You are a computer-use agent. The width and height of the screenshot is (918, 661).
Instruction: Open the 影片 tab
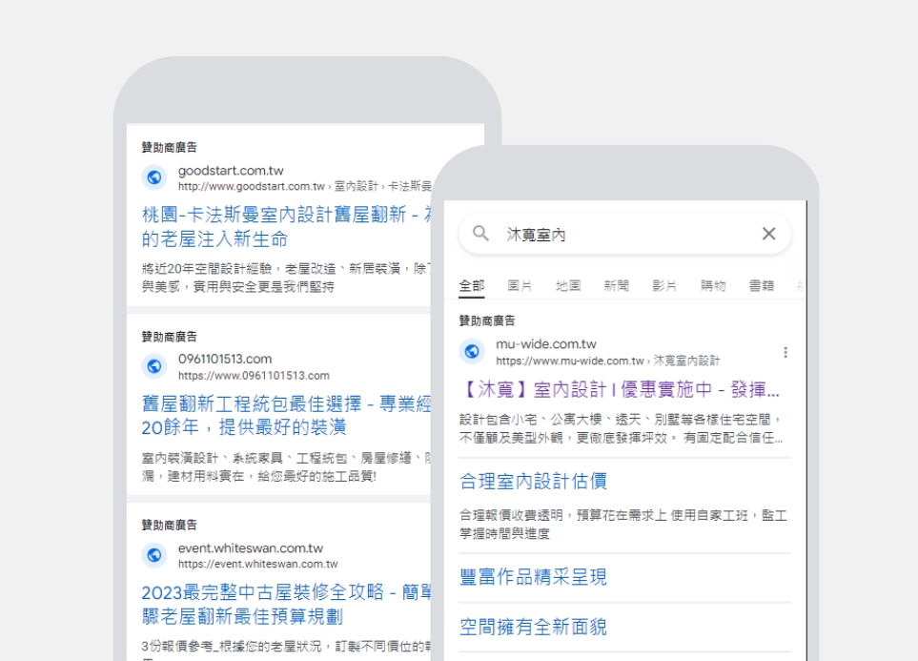click(x=664, y=286)
